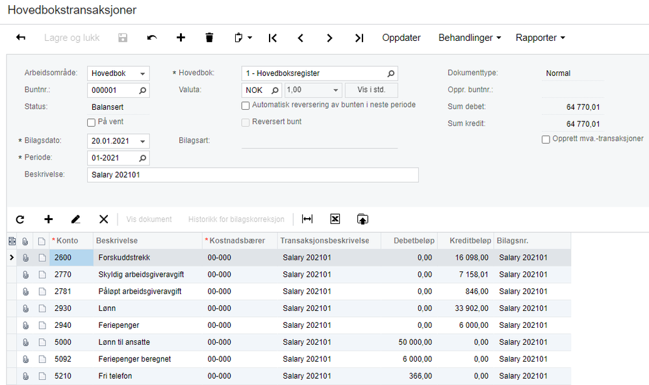Open the Behandlinger menu
Screen dimensions: 649x385
tap(470, 38)
